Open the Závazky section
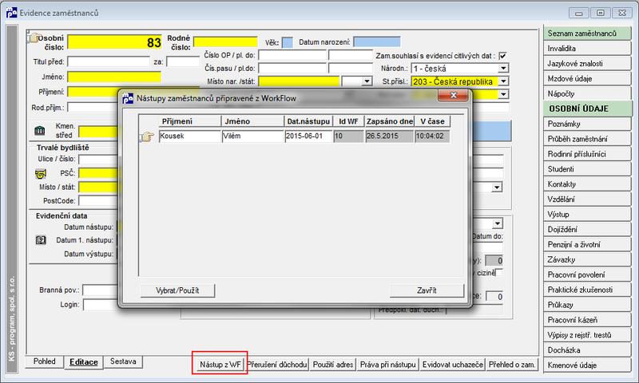639x383 pixels. (x=587, y=259)
